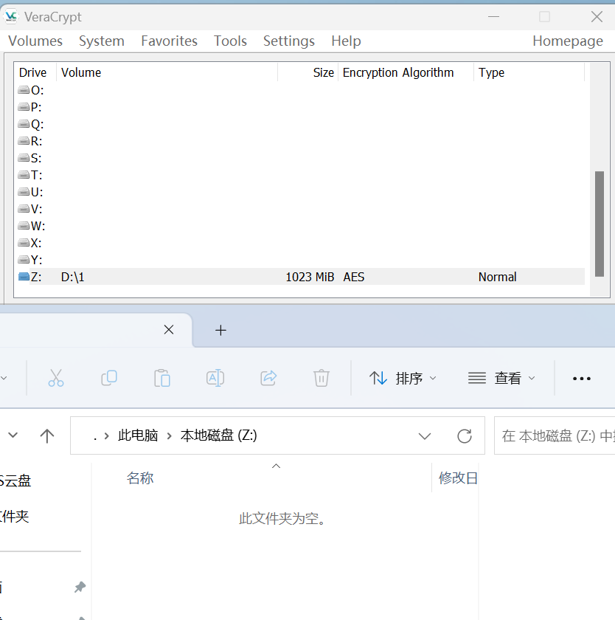Expand the recent locations chevron
The height and width of the screenshot is (620, 615).
pos(13,435)
